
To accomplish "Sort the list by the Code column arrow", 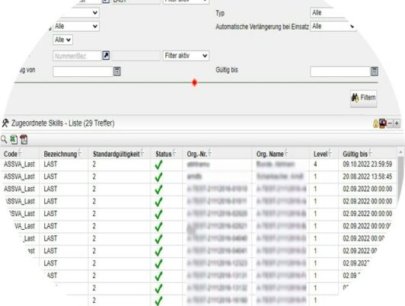I will click(20, 154).
